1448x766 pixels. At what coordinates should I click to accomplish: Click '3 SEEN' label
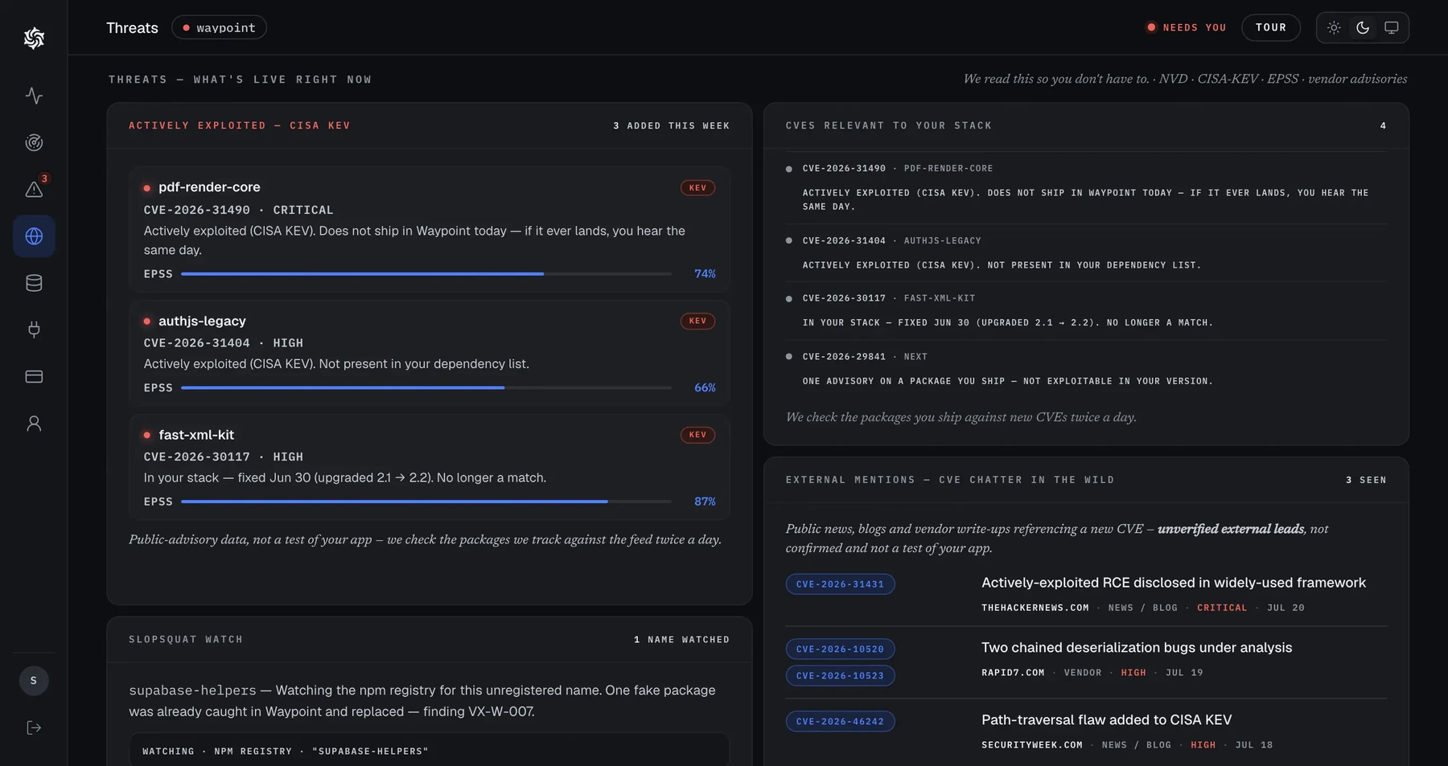point(1366,480)
